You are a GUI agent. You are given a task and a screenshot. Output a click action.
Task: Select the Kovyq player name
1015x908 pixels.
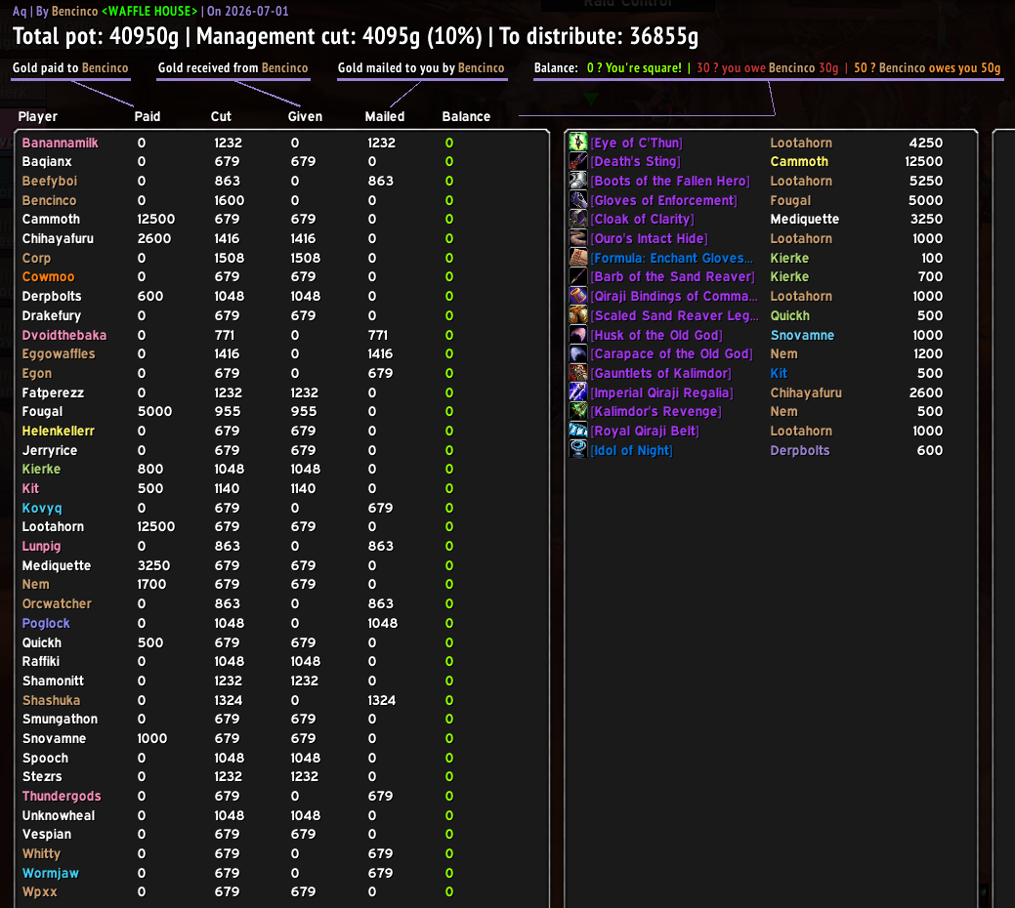tap(42, 509)
